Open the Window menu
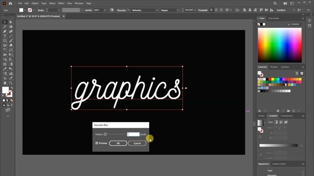 tap(79, 3)
